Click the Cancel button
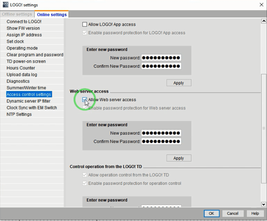 232,213
